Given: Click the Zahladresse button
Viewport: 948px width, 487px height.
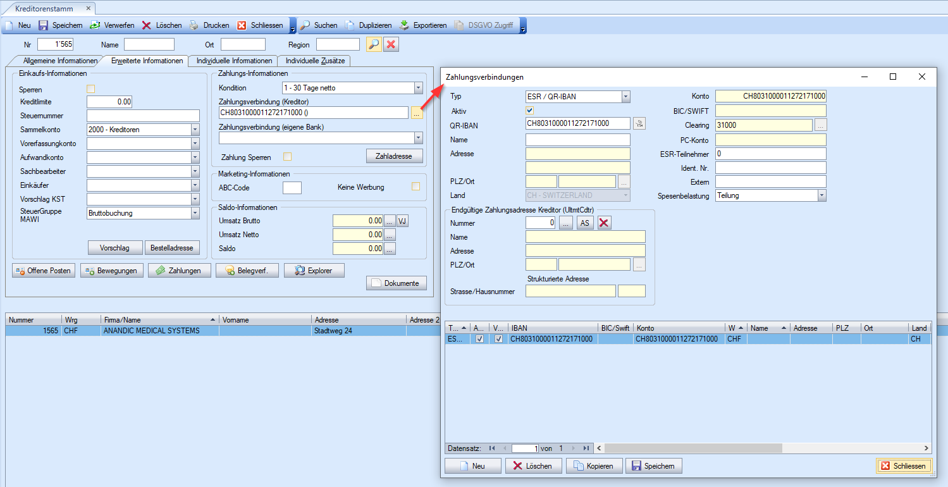Looking at the screenshot, I should 394,156.
